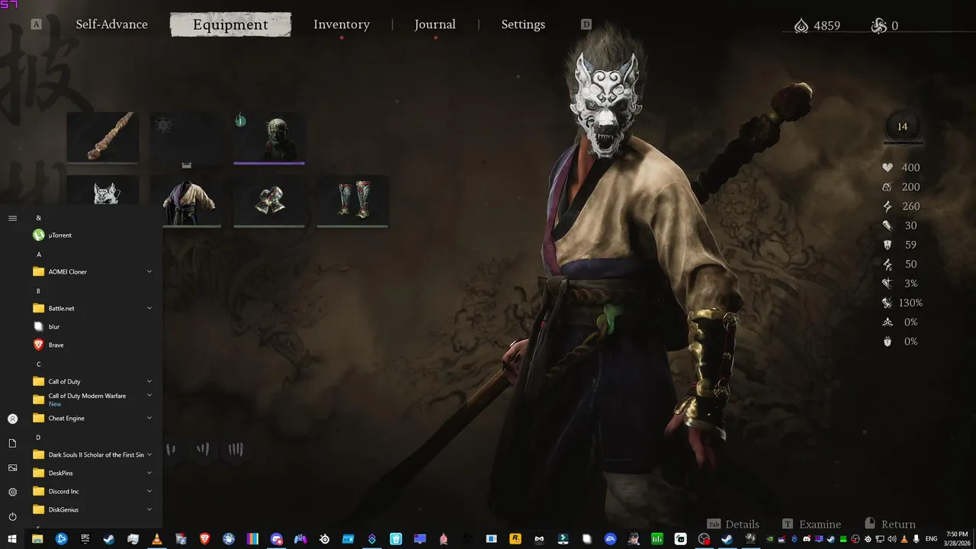
Task: Open VLC media player on the taskbar
Action: [157, 539]
